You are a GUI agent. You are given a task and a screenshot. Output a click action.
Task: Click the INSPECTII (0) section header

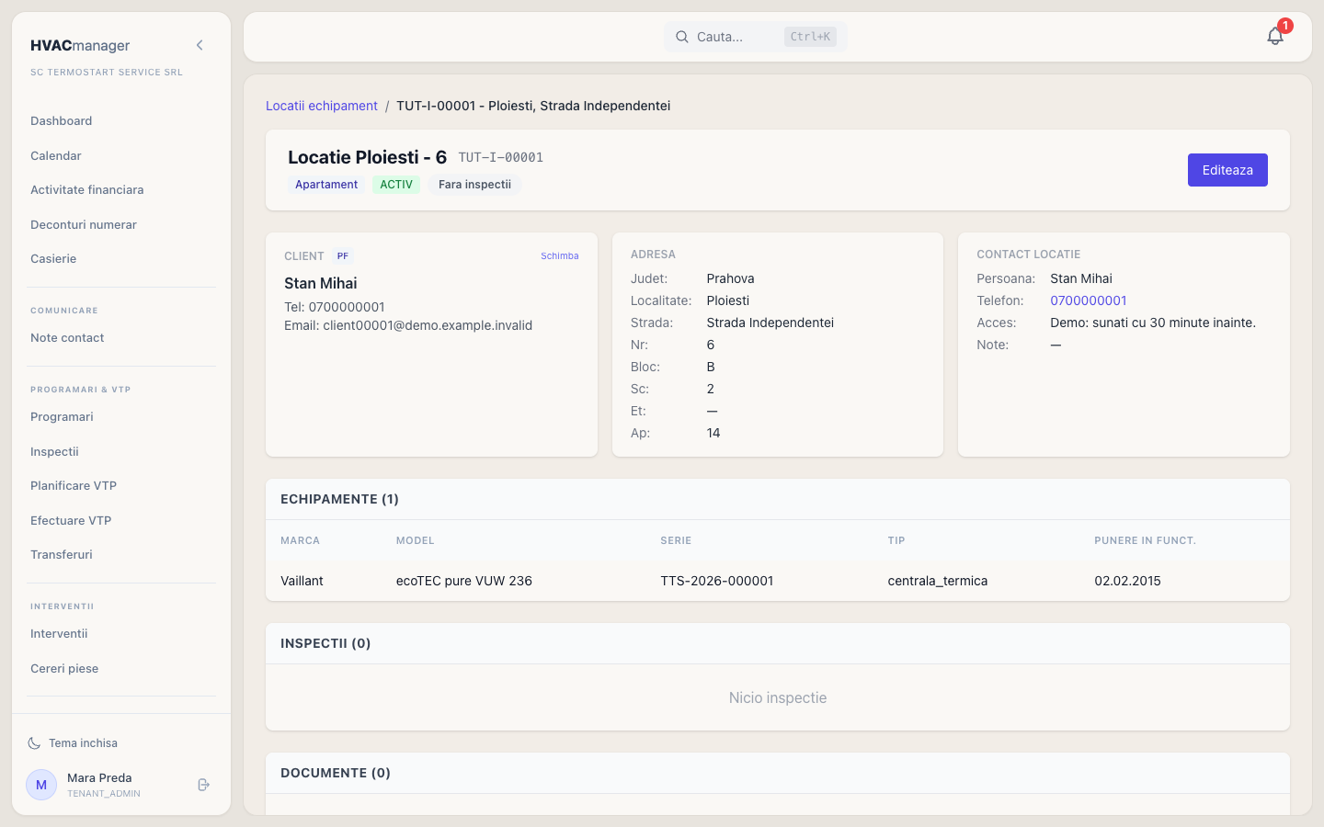tap(325, 643)
